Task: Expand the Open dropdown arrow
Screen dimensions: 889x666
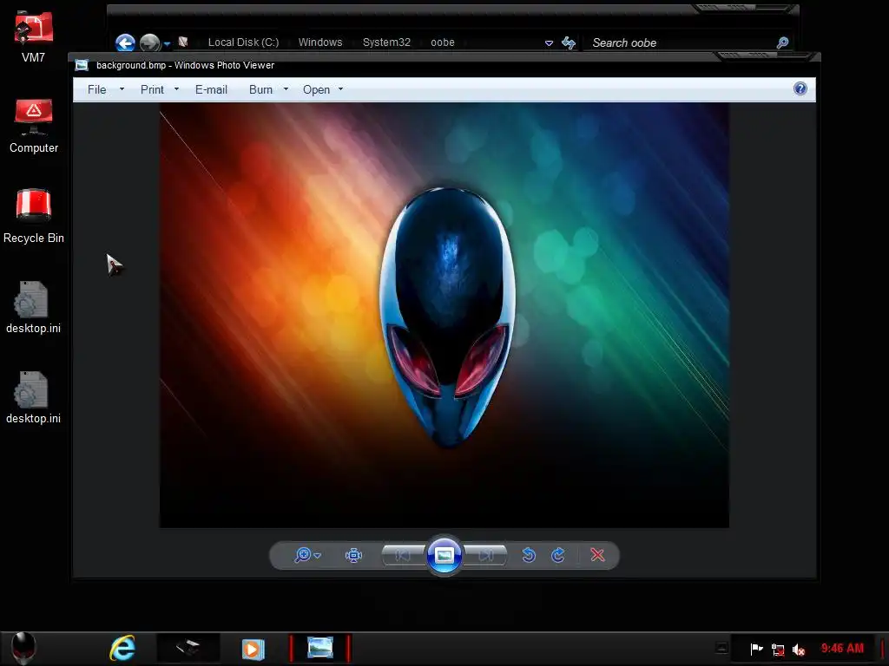Action: click(340, 89)
